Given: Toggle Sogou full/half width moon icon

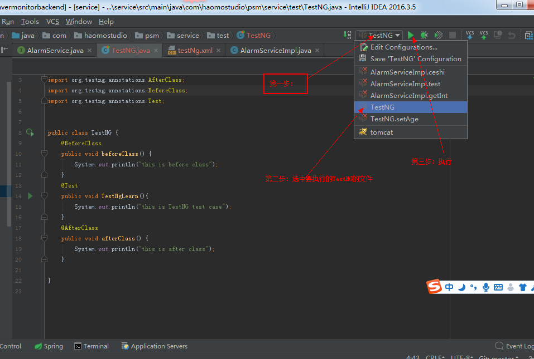Looking at the screenshot, I should 462,287.
